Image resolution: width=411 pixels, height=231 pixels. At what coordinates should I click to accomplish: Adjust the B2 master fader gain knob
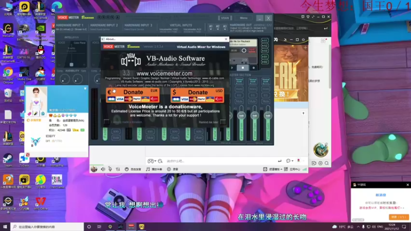click(268, 115)
